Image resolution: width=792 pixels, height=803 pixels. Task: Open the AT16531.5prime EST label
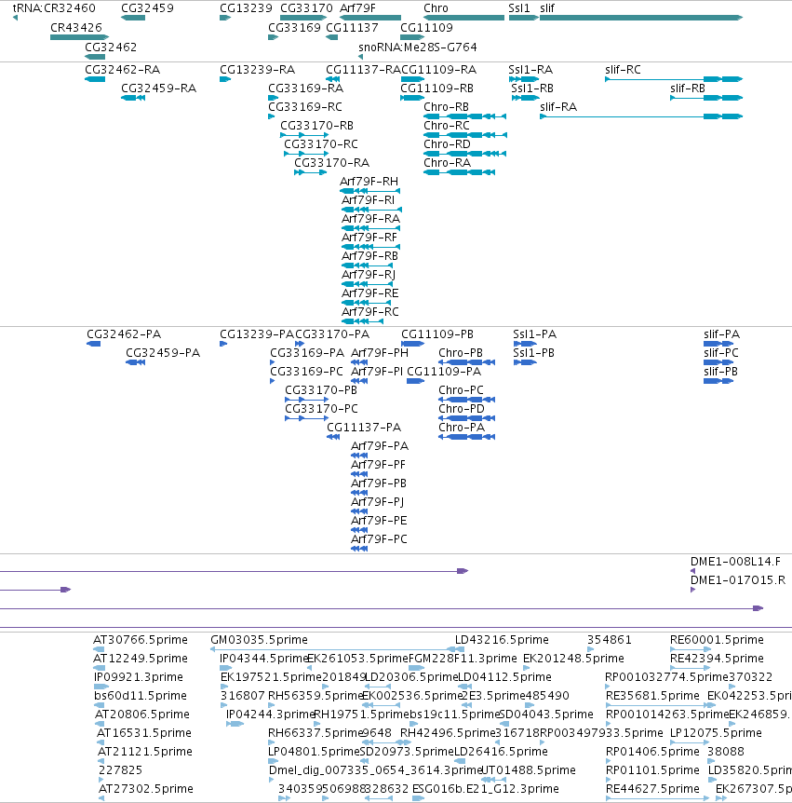(143, 733)
